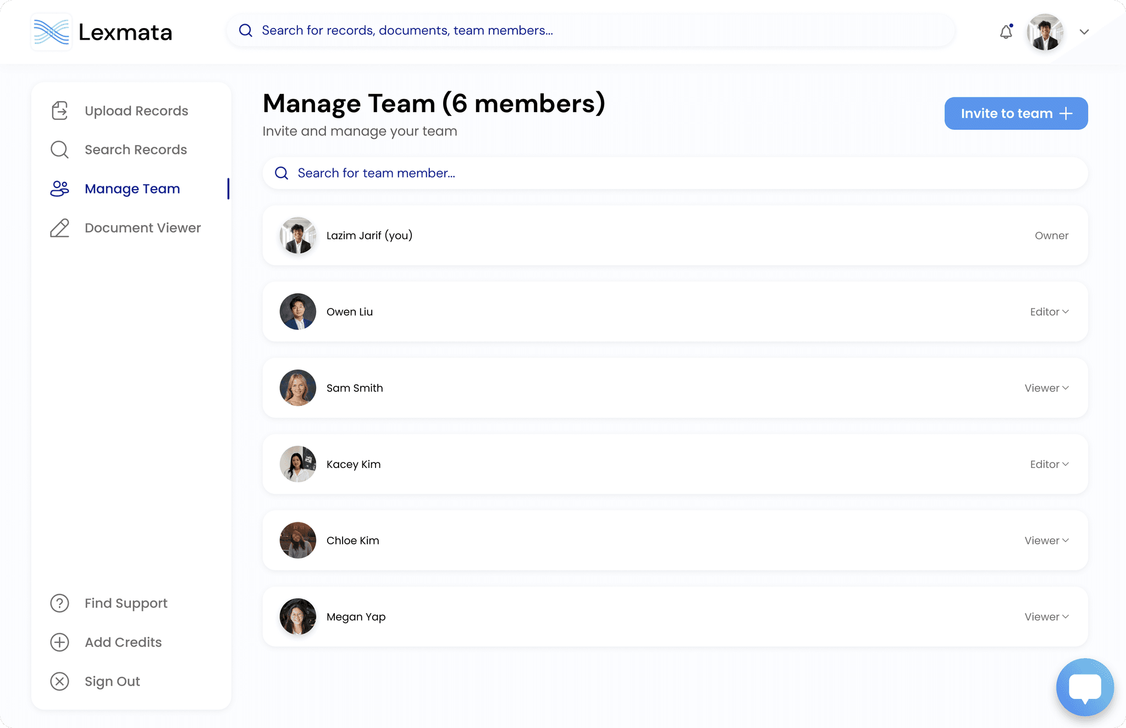
Task: Click the Search Records magnifier icon
Action: (59, 150)
